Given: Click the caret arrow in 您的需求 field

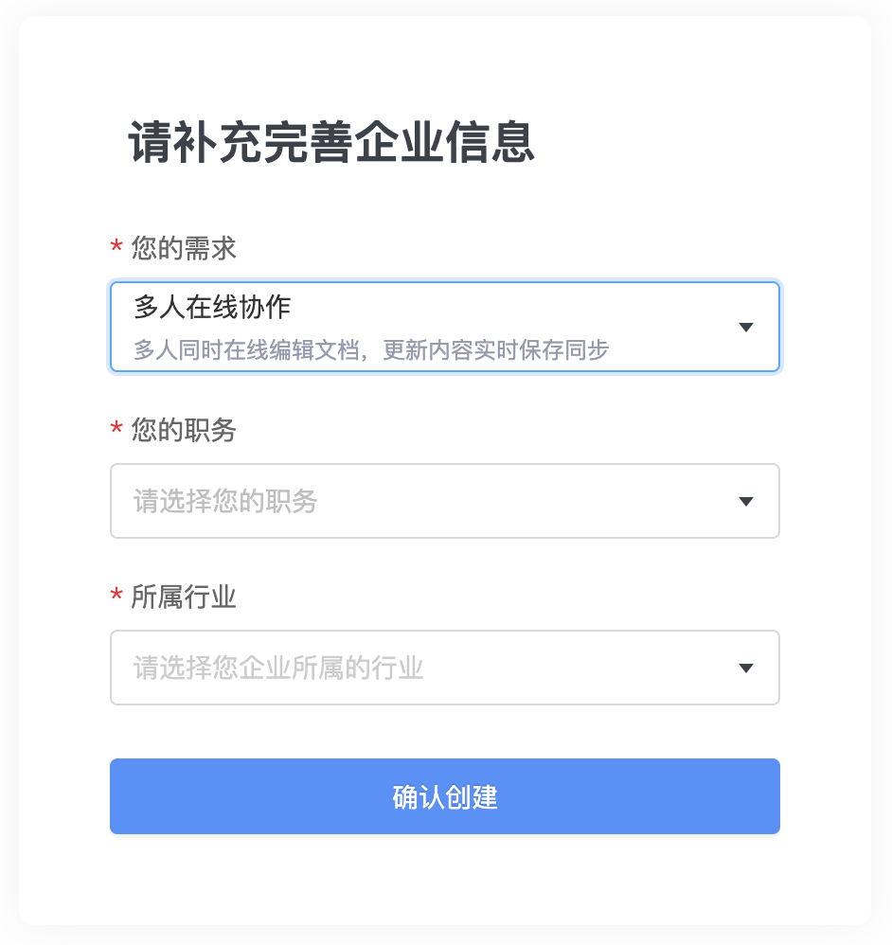Looking at the screenshot, I should click(745, 328).
